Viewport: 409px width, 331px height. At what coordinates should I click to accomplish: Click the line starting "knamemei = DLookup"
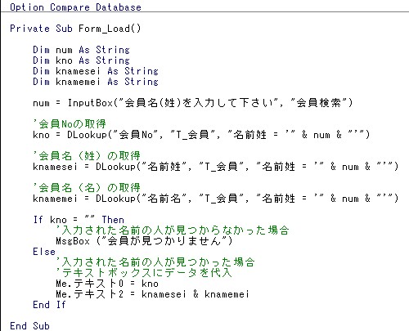tap(216, 199)
